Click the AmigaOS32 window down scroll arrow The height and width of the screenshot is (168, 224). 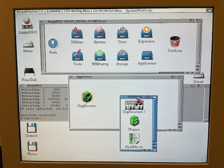[198, 70]
